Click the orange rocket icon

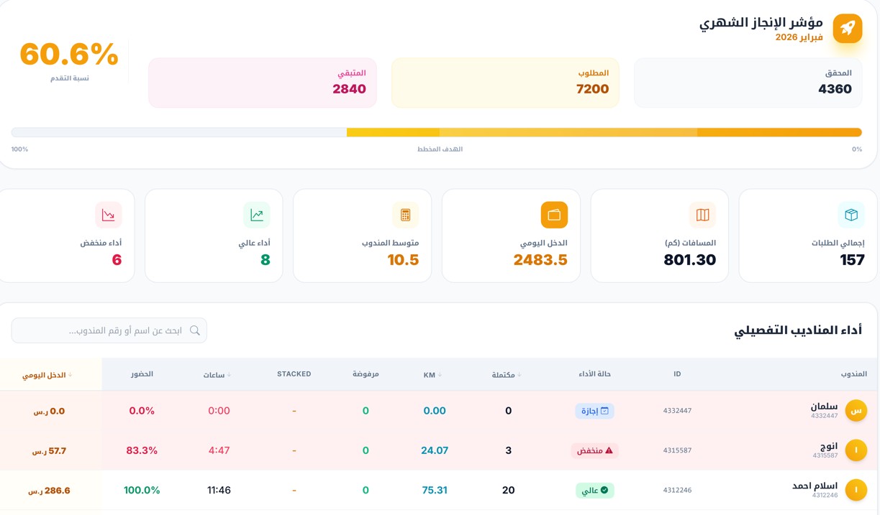click(x=847, y=29)
